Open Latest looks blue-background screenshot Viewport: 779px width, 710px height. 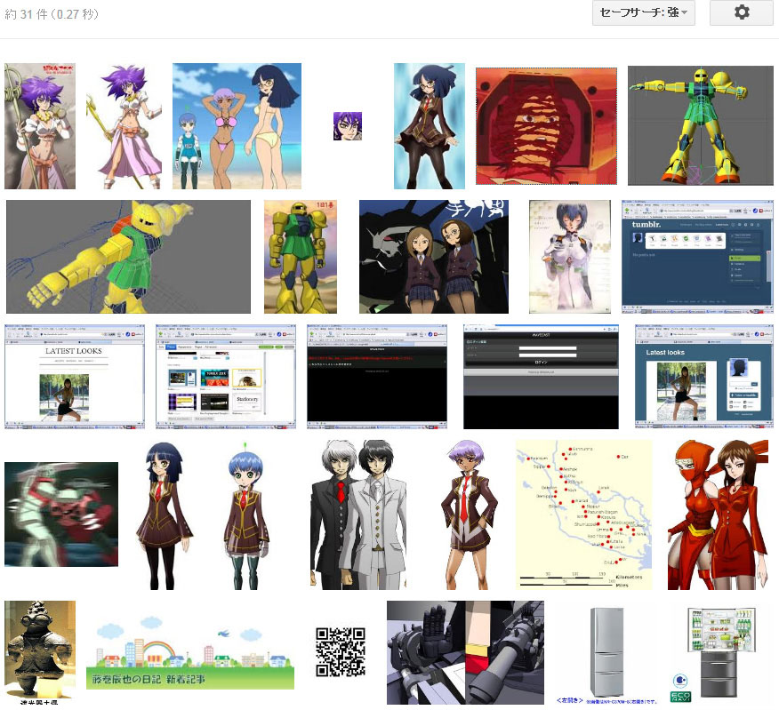(x=704, y=377)
